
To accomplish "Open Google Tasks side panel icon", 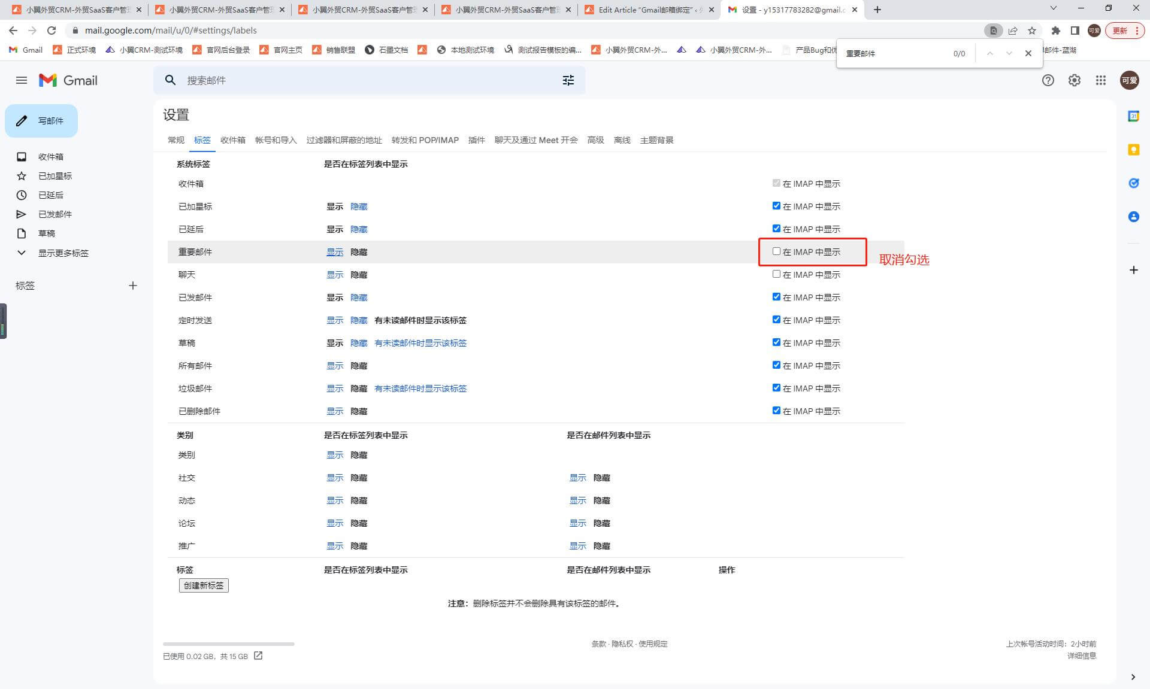I will coord(1133,183).
